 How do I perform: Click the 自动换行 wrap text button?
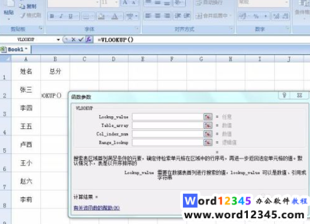click(209, 3)
